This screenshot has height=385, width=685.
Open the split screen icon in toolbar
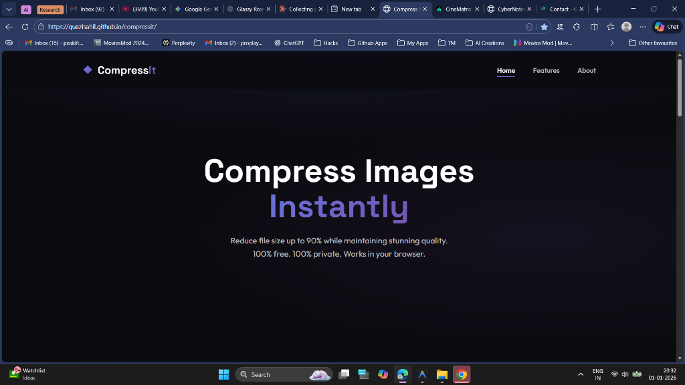[x=594, y=27]
